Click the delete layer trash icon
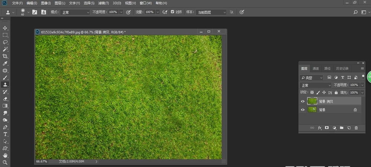This screenshot has width=371, height=167. [356, 128]
